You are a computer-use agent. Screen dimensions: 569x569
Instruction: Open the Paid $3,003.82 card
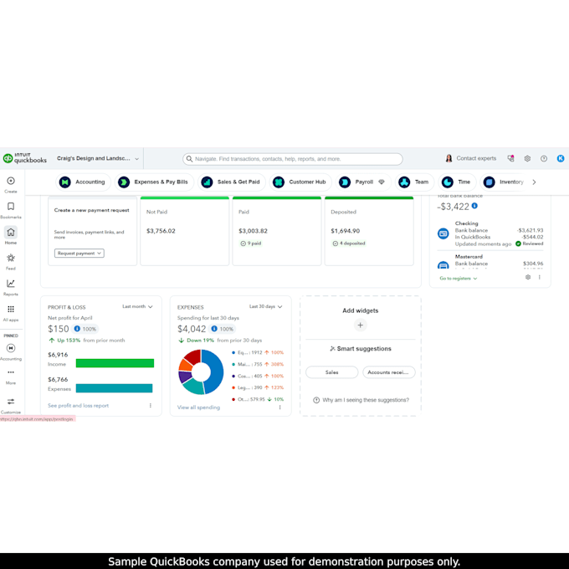click(x=276, y=231)
